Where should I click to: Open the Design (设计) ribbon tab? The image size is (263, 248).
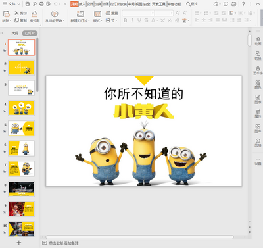[90, 4]
